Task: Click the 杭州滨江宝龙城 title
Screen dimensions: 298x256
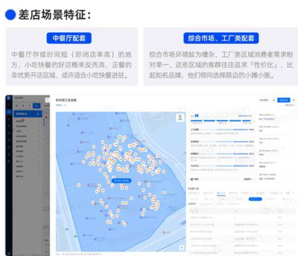Action: pyautogui.click(x=66, y=100)
